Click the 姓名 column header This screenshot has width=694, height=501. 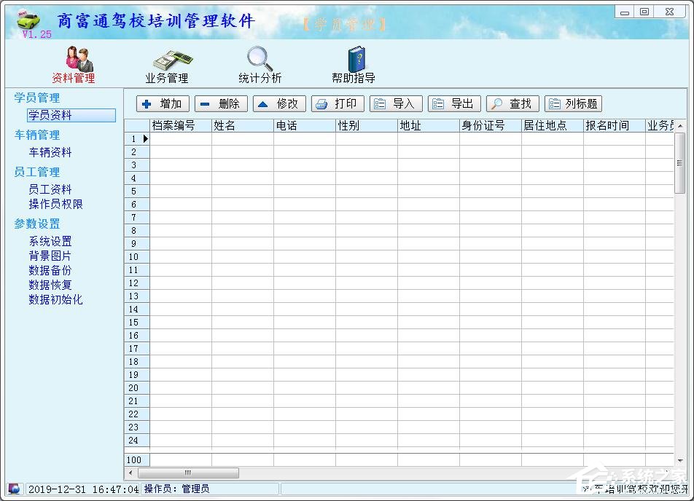tap(243, 125)
